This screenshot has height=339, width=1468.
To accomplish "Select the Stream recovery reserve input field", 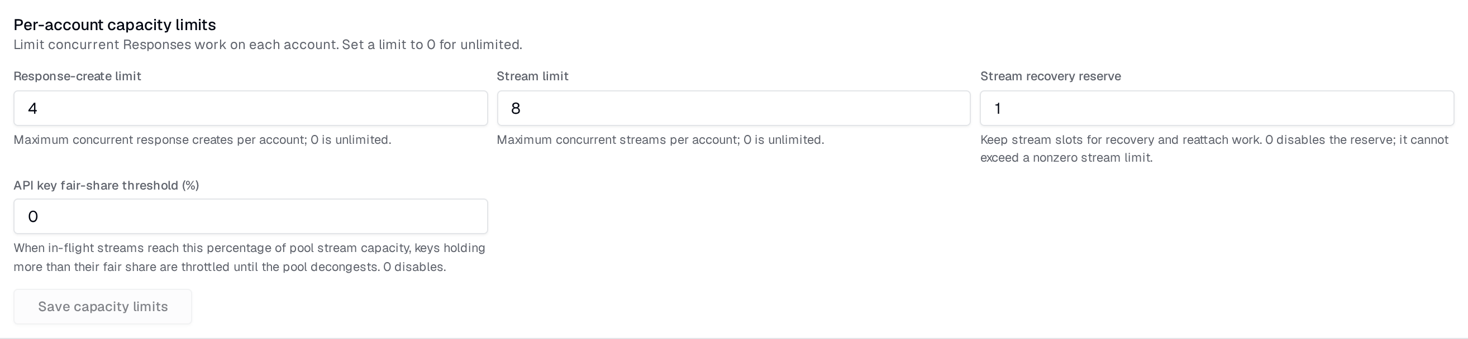I will click(1217, 108).
